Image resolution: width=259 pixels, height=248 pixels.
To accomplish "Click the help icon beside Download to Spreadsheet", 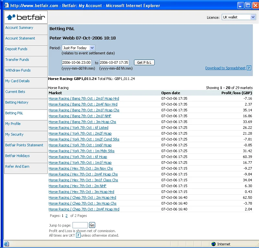I will point(249,68).
